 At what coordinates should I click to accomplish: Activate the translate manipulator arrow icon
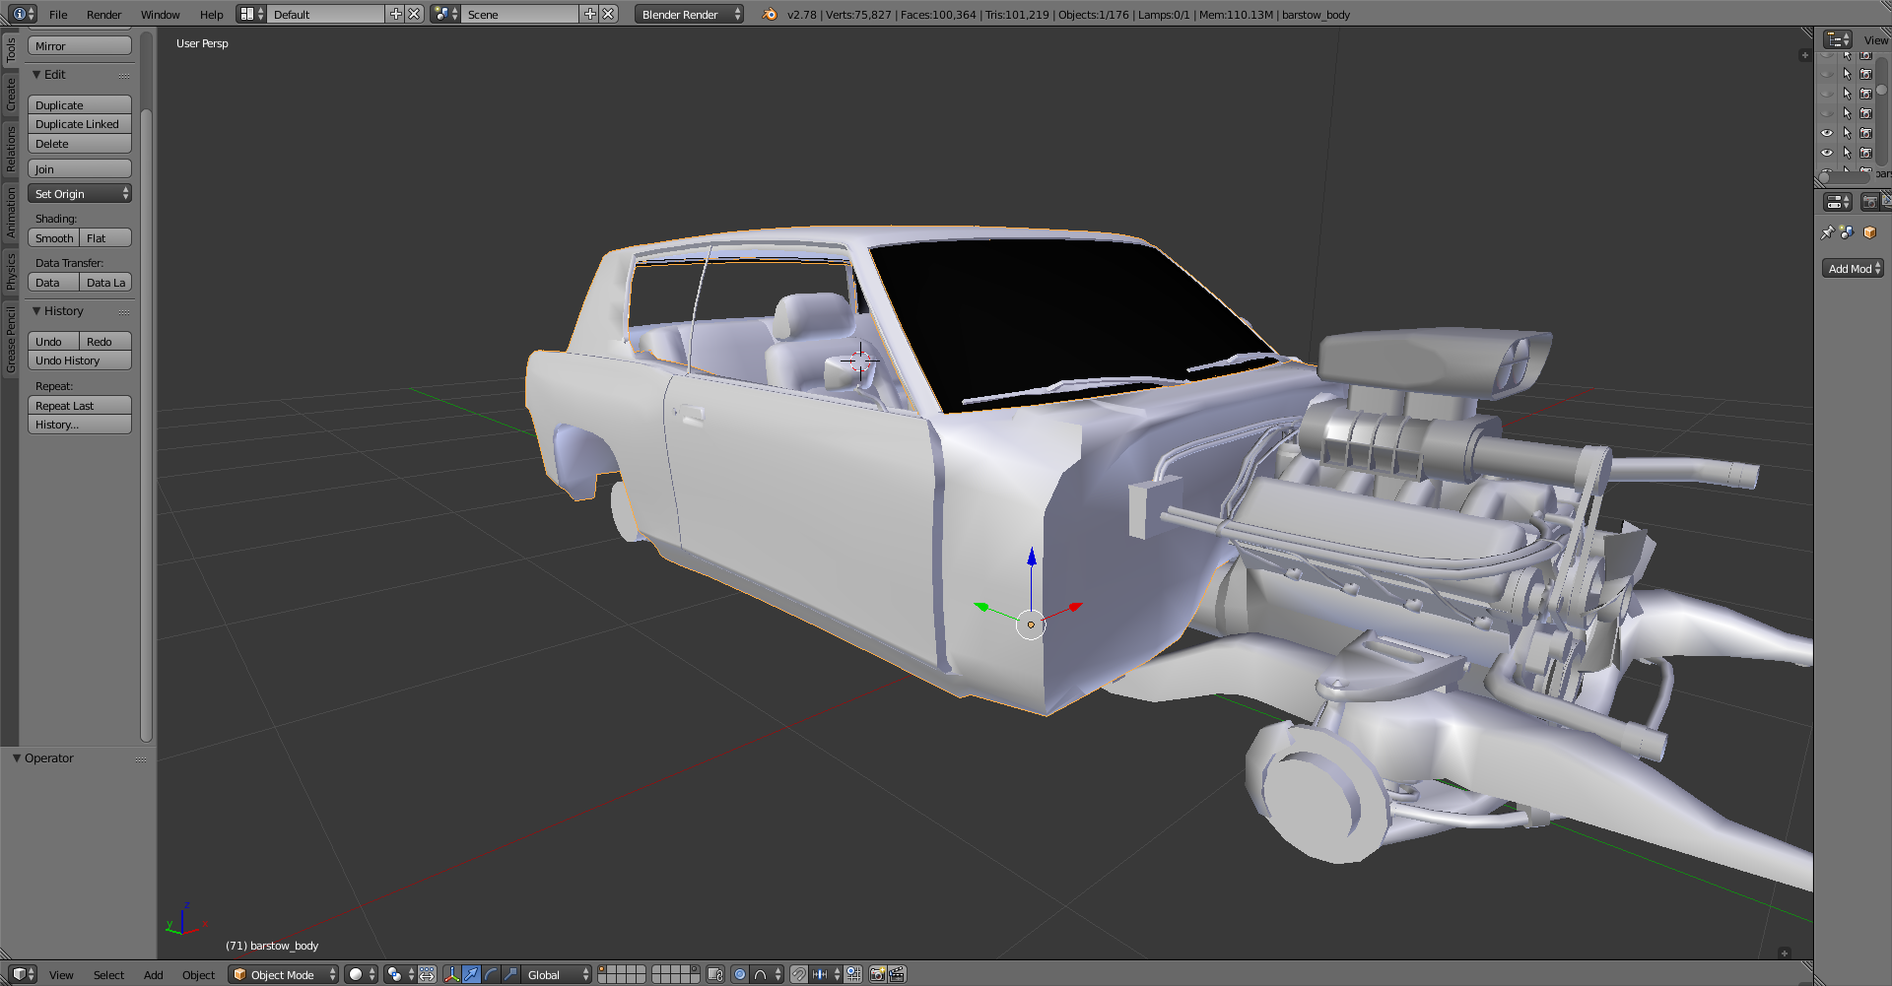coord(471,974)
